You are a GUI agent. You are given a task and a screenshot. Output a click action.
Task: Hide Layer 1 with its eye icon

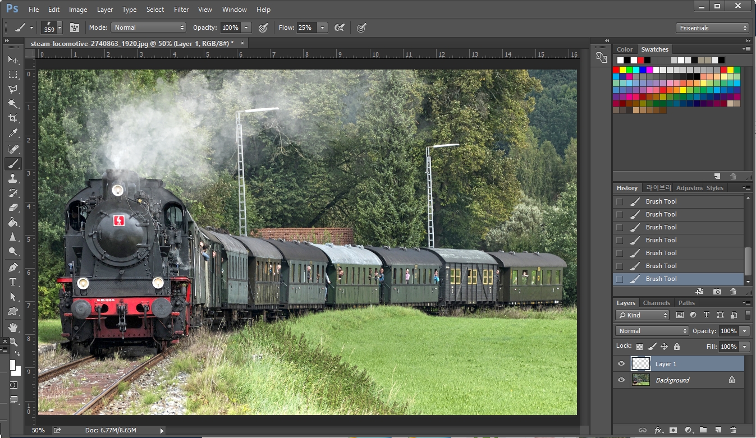(x=621, y=364)
